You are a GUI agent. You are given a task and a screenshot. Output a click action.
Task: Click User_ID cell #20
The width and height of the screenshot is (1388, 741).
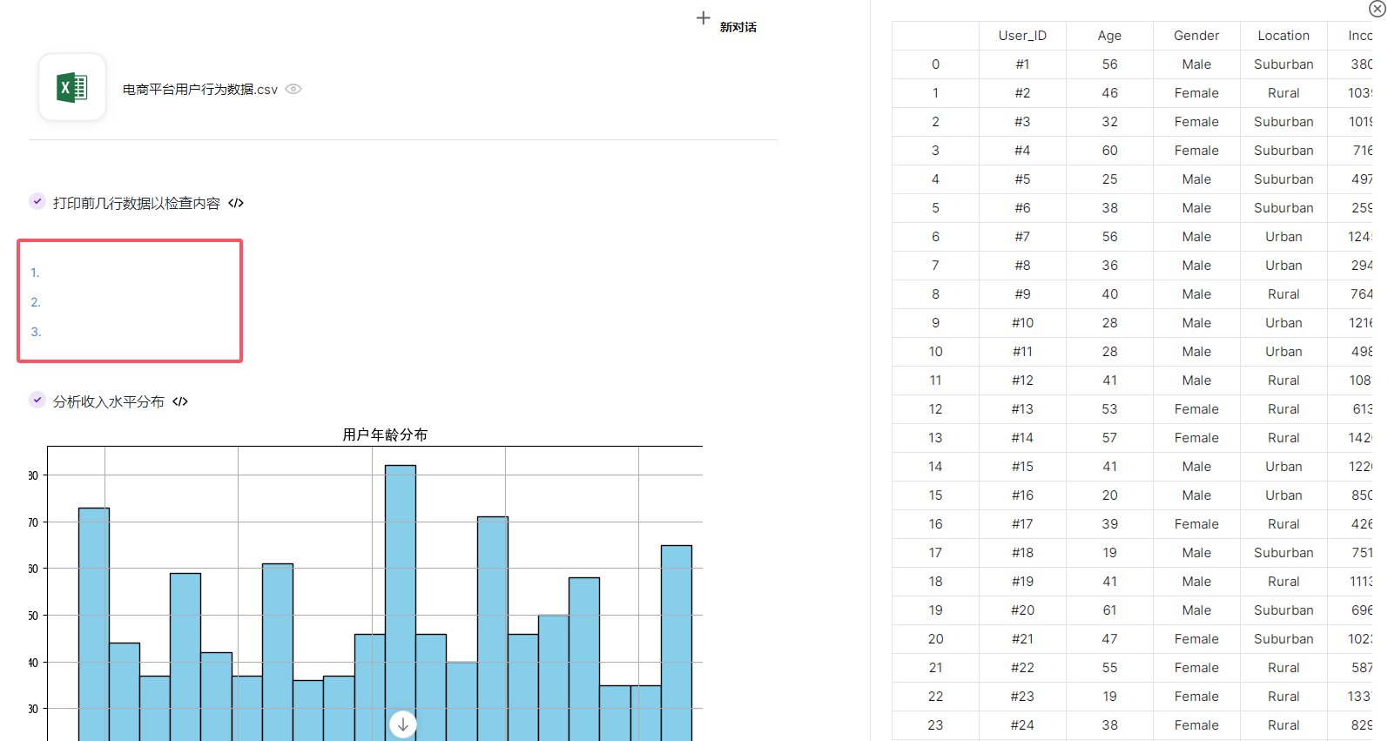pos(1022,610)
